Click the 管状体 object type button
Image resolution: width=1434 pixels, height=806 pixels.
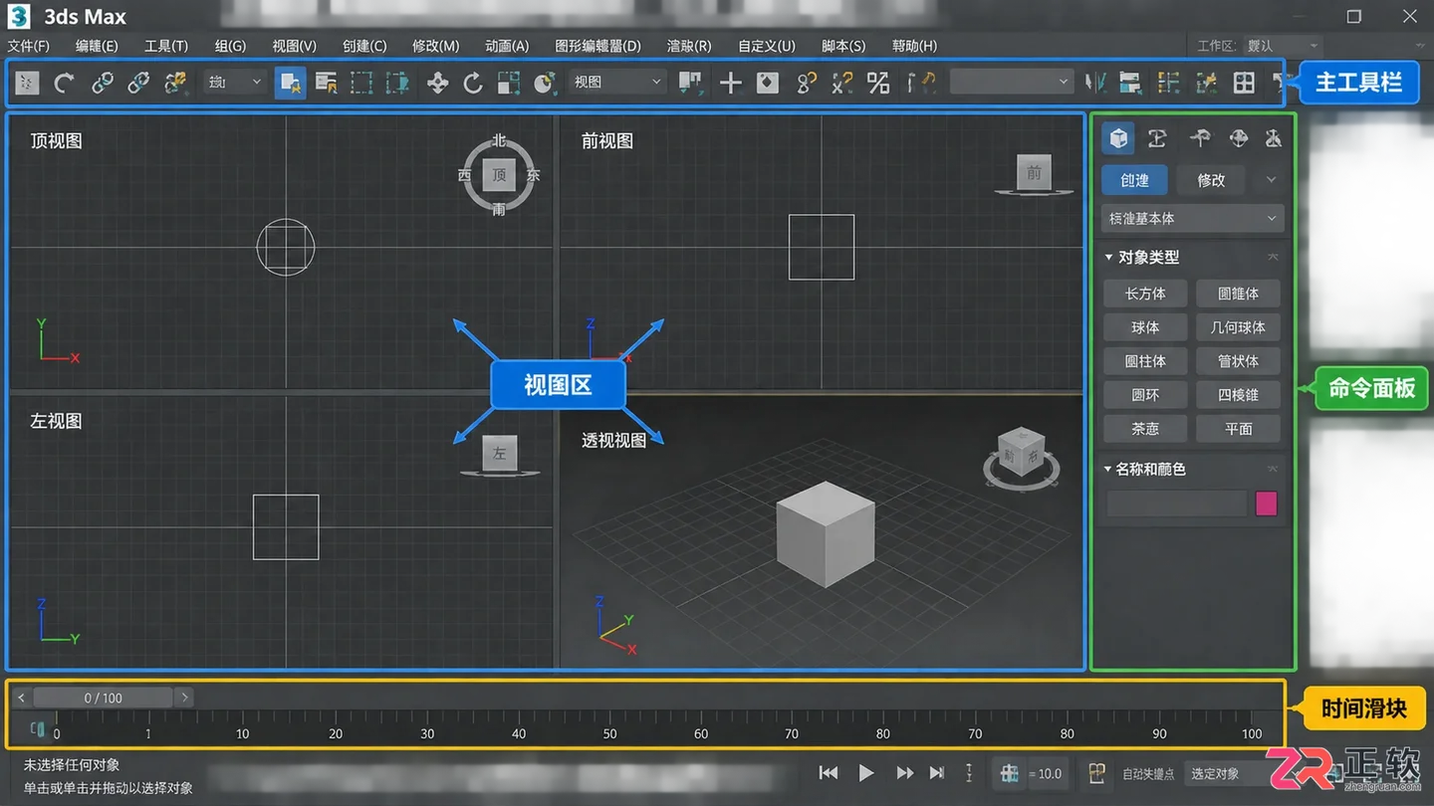(1238, 361)
